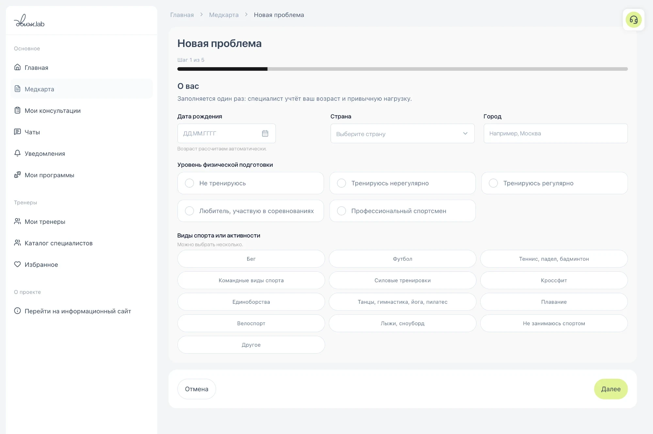653x434 pixels.
Task: Click the home icon beside Главная
Action: [x=17, y=67]
